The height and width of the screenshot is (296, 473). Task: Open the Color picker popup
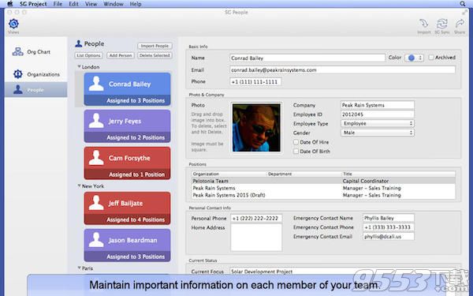[414, 58]
